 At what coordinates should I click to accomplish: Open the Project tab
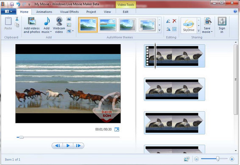(91, 12)
